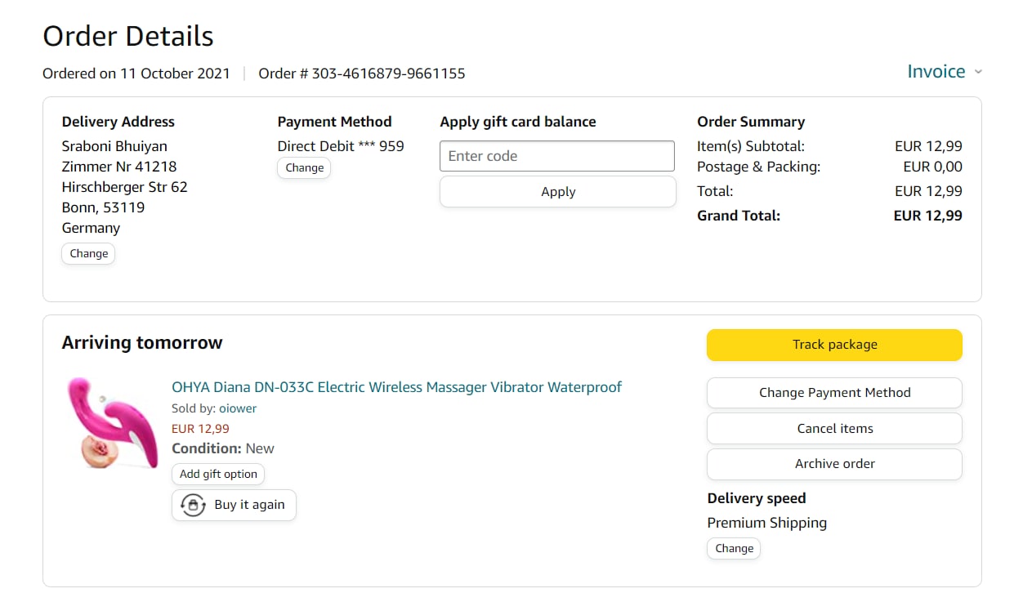Apply the gift card balance

point(557,192)
